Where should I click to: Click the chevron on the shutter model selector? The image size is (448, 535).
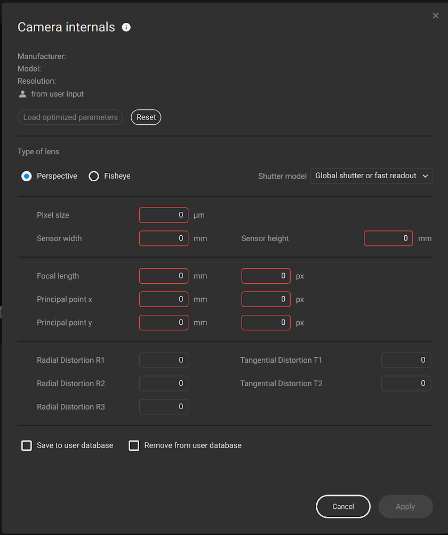coord(426,176)
